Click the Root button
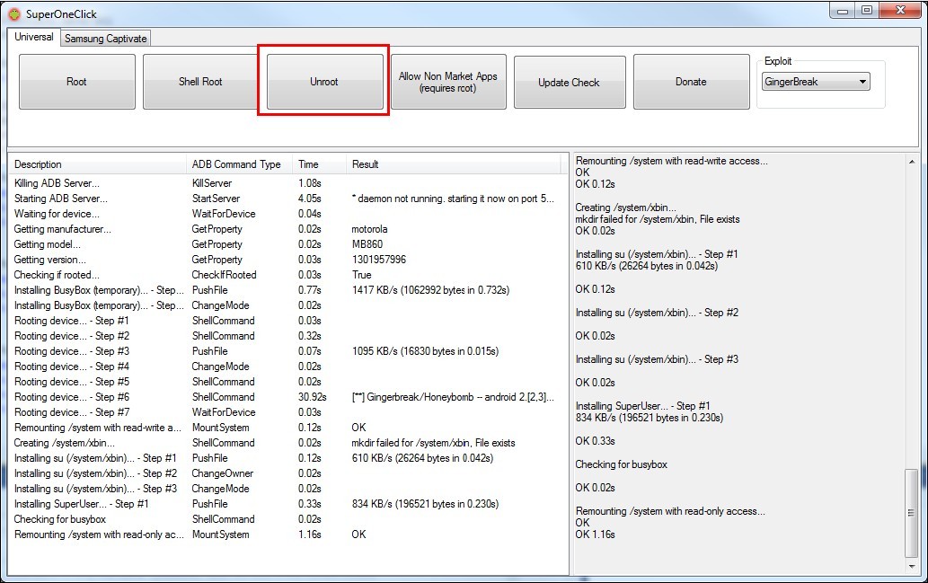The image size is (928, 583). (x=77, y=82)
